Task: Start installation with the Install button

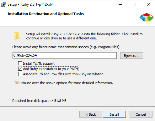Action: point(114,114)
